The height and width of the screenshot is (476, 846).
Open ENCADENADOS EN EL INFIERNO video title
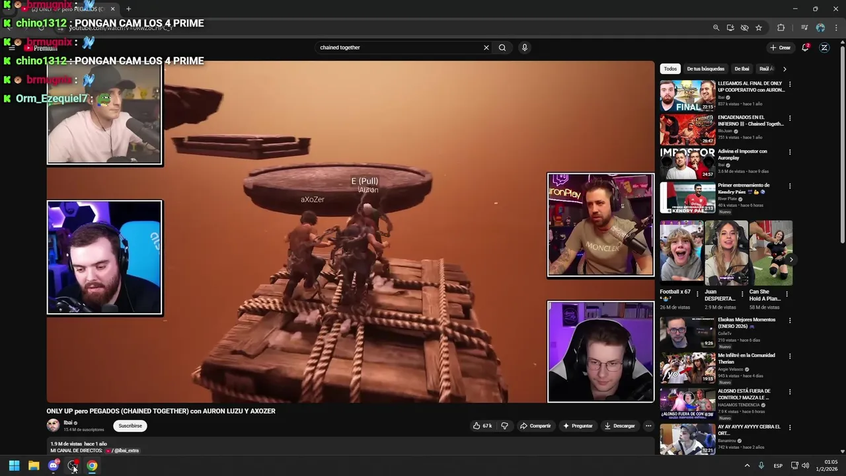tap(751, 120)
